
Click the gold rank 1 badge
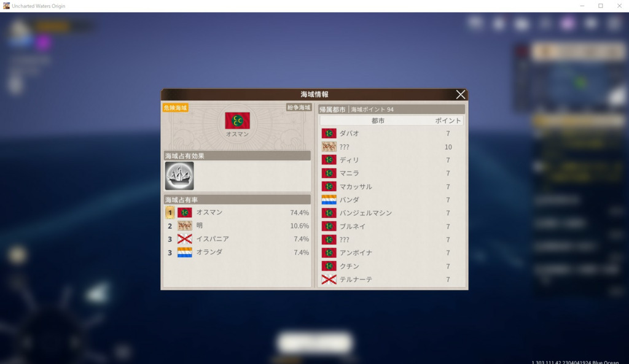tap(170, 212)
